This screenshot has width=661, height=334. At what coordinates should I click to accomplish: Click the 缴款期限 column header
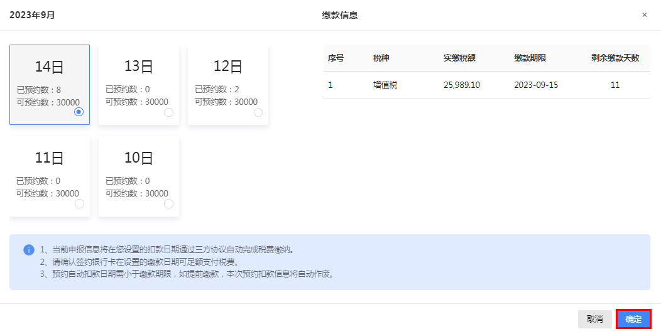[x=530, y=58]
